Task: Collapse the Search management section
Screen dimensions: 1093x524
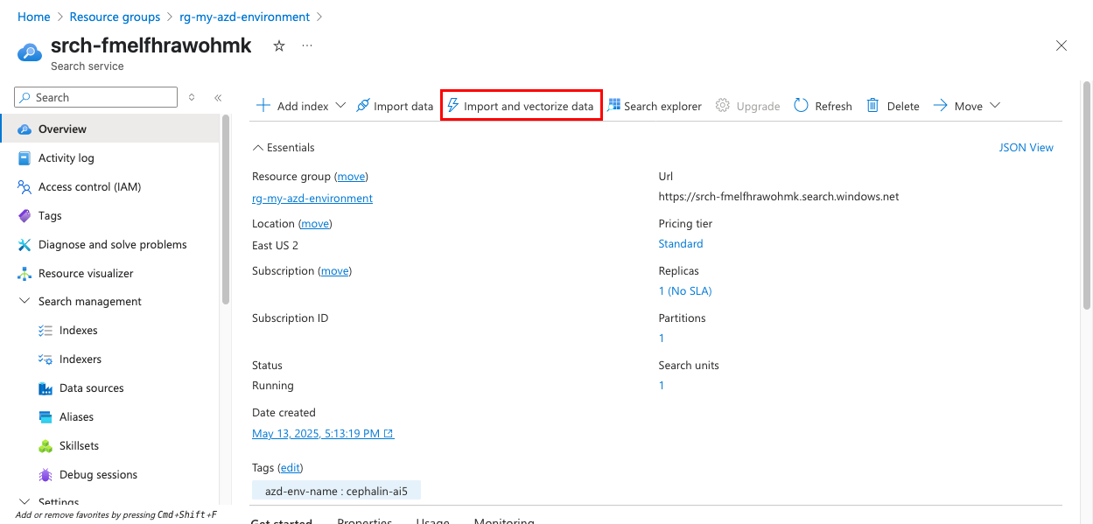Action: [x=24, y=302]
